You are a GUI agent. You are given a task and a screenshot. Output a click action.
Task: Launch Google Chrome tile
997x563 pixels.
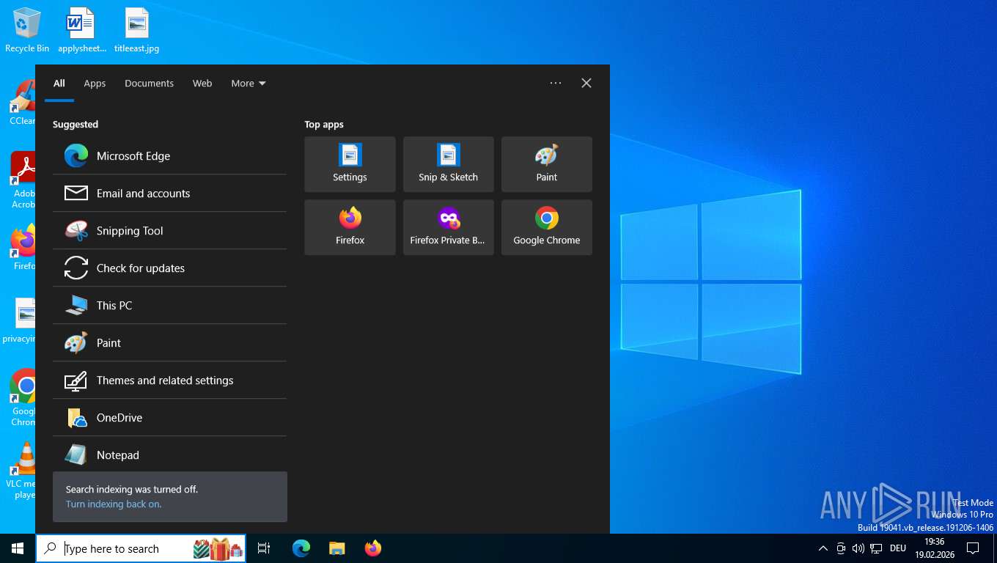(547, 227)
